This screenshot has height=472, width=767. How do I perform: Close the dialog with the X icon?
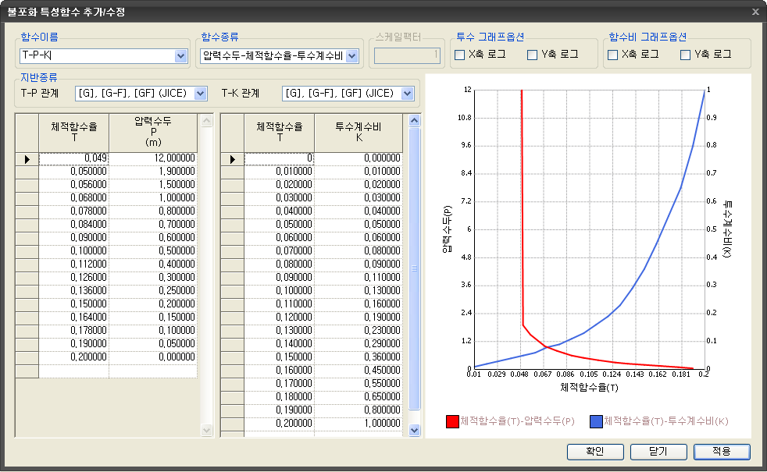pyautogui.click(x=755, y=12)
